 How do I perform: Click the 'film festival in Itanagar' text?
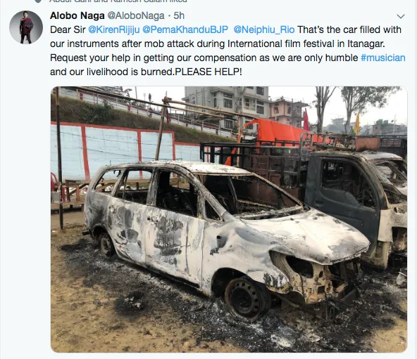click(x=330, y=44)
